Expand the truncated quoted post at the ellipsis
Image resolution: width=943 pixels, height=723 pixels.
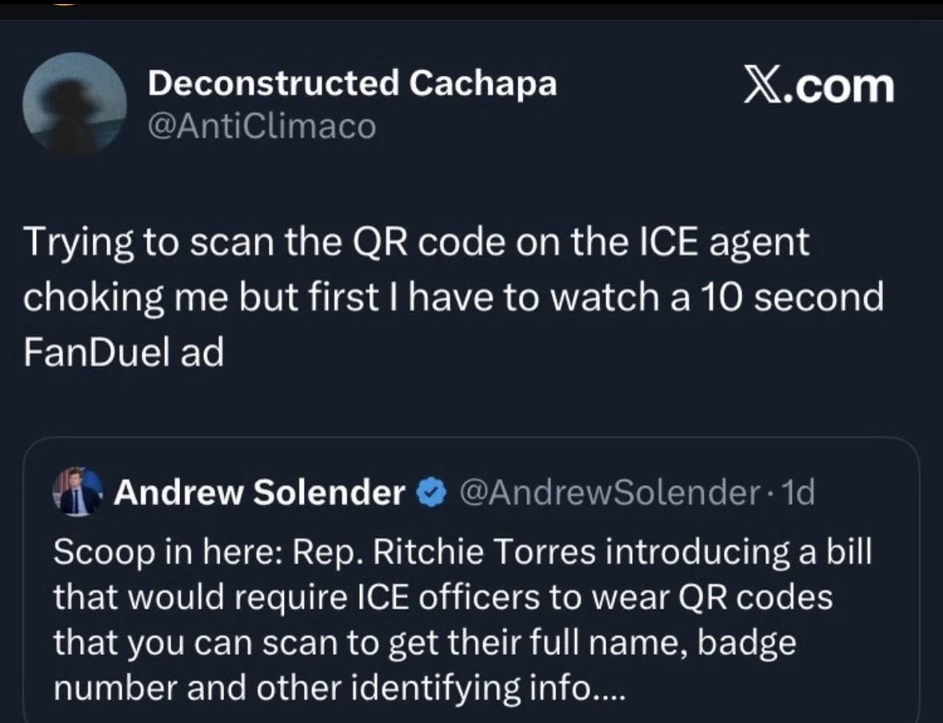click(x=608, y=689)
